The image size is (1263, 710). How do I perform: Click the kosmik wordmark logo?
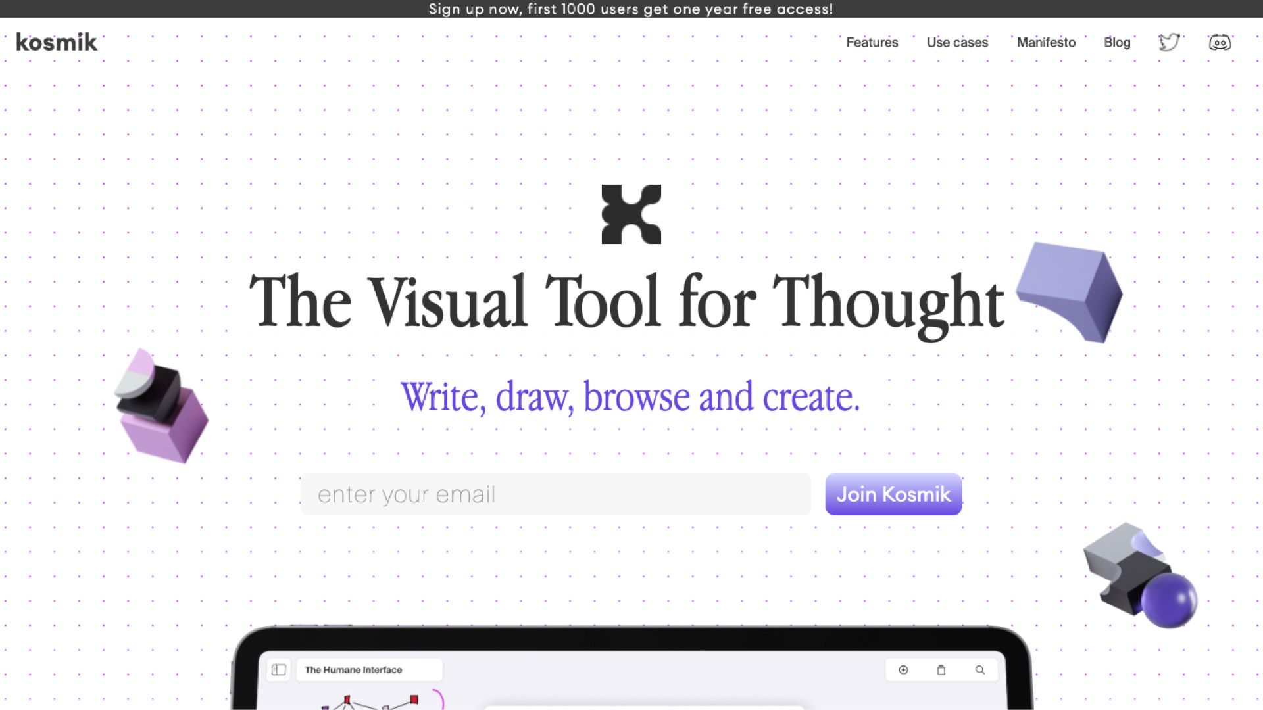[x=57, y=42]
